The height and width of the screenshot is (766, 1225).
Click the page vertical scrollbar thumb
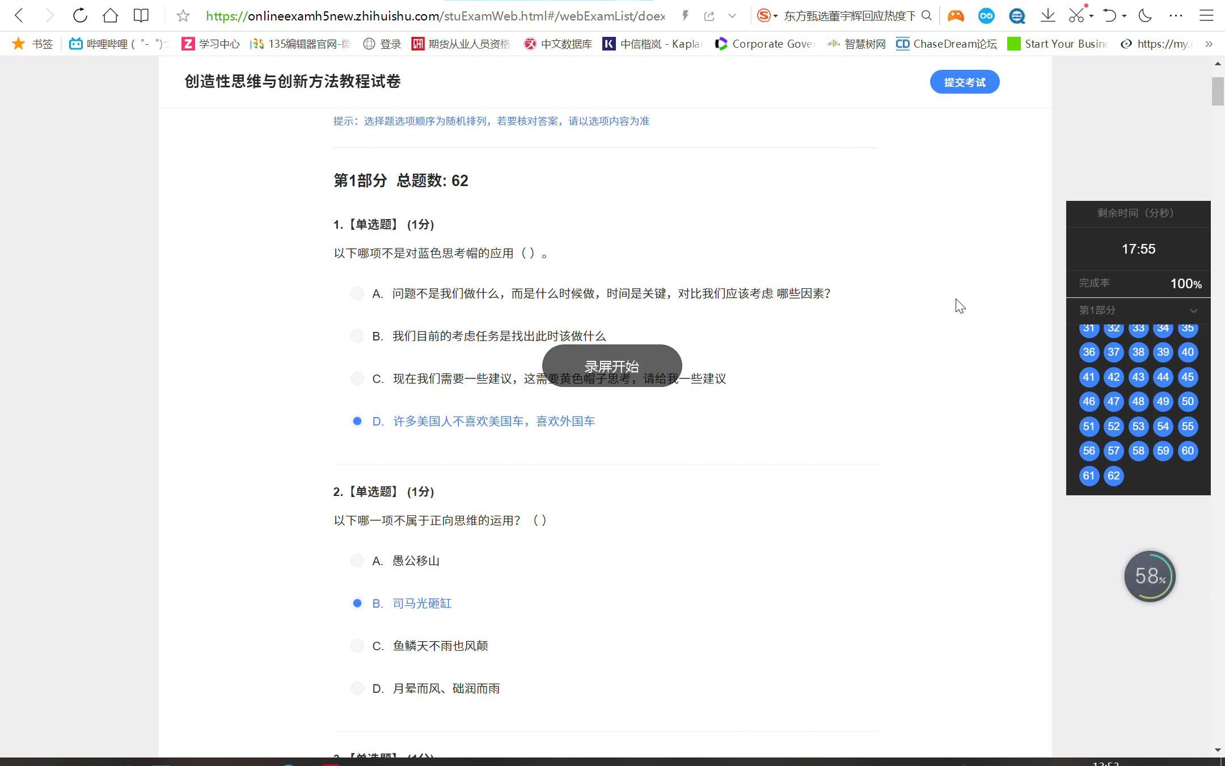pyautogui.click(x=1218, y=91)
